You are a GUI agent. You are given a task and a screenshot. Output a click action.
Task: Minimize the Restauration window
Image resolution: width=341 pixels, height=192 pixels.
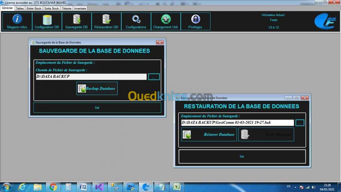point(289,98)
